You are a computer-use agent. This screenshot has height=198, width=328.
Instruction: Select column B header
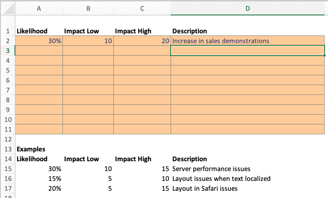pyautogui.click(x=88, y=9)
